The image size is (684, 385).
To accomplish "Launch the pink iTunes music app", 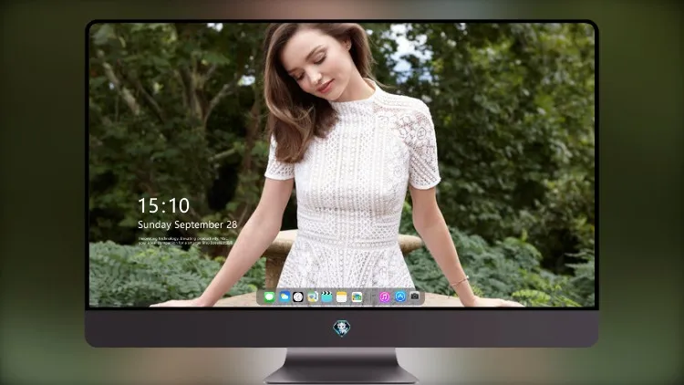I will point(384,297).
